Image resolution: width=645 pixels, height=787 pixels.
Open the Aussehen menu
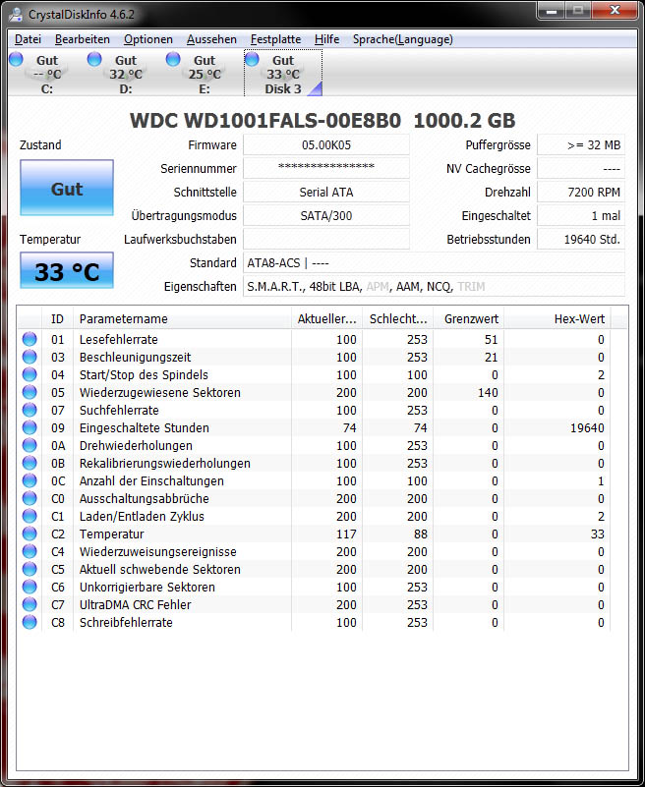(x=211, y=39)
